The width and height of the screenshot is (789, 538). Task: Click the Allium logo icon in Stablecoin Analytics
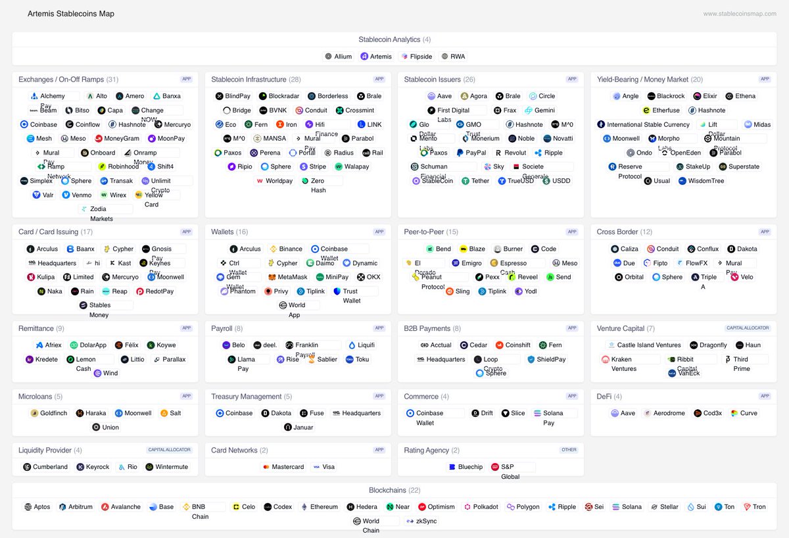tap(329, 57)
